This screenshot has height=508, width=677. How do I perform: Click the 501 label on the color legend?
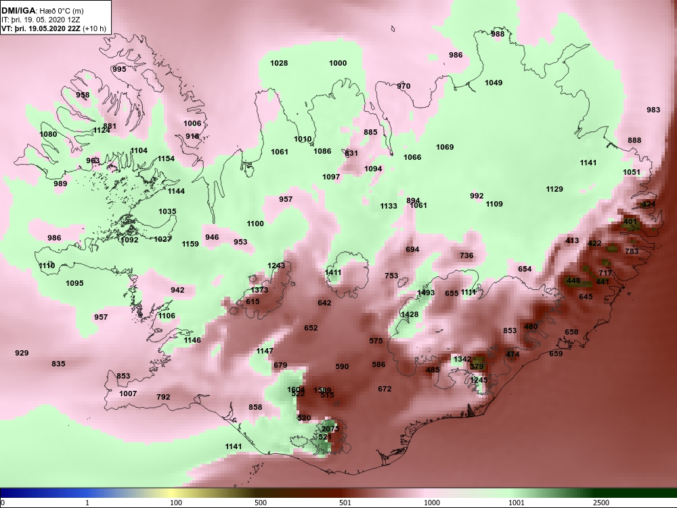coord(345,503)
